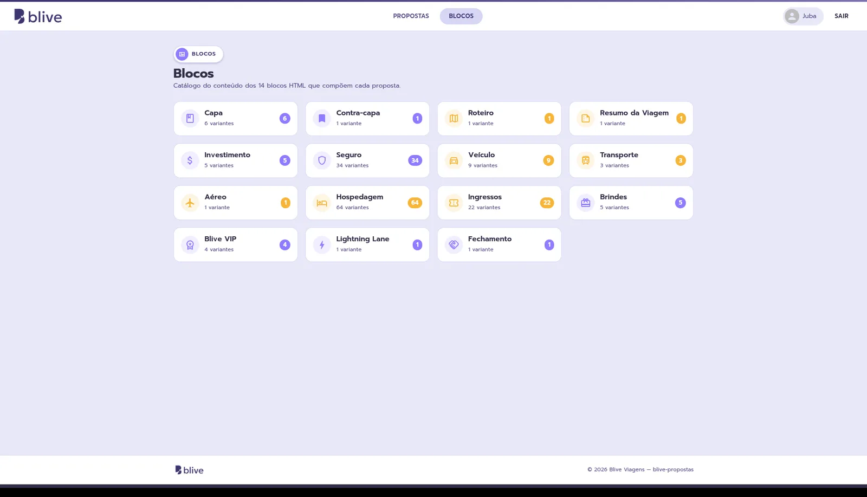Open the Lightning Lane block title
The height and width of the screenshot is (497, 867).
pos(363,239)
